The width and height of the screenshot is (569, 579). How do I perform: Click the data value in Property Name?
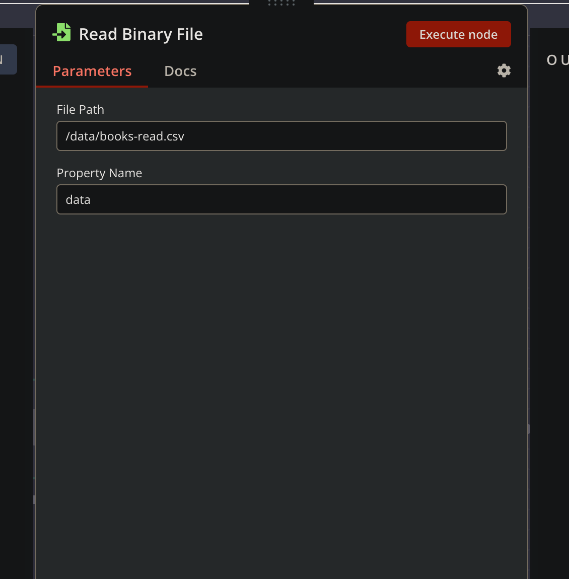click(x=78, y=199)
